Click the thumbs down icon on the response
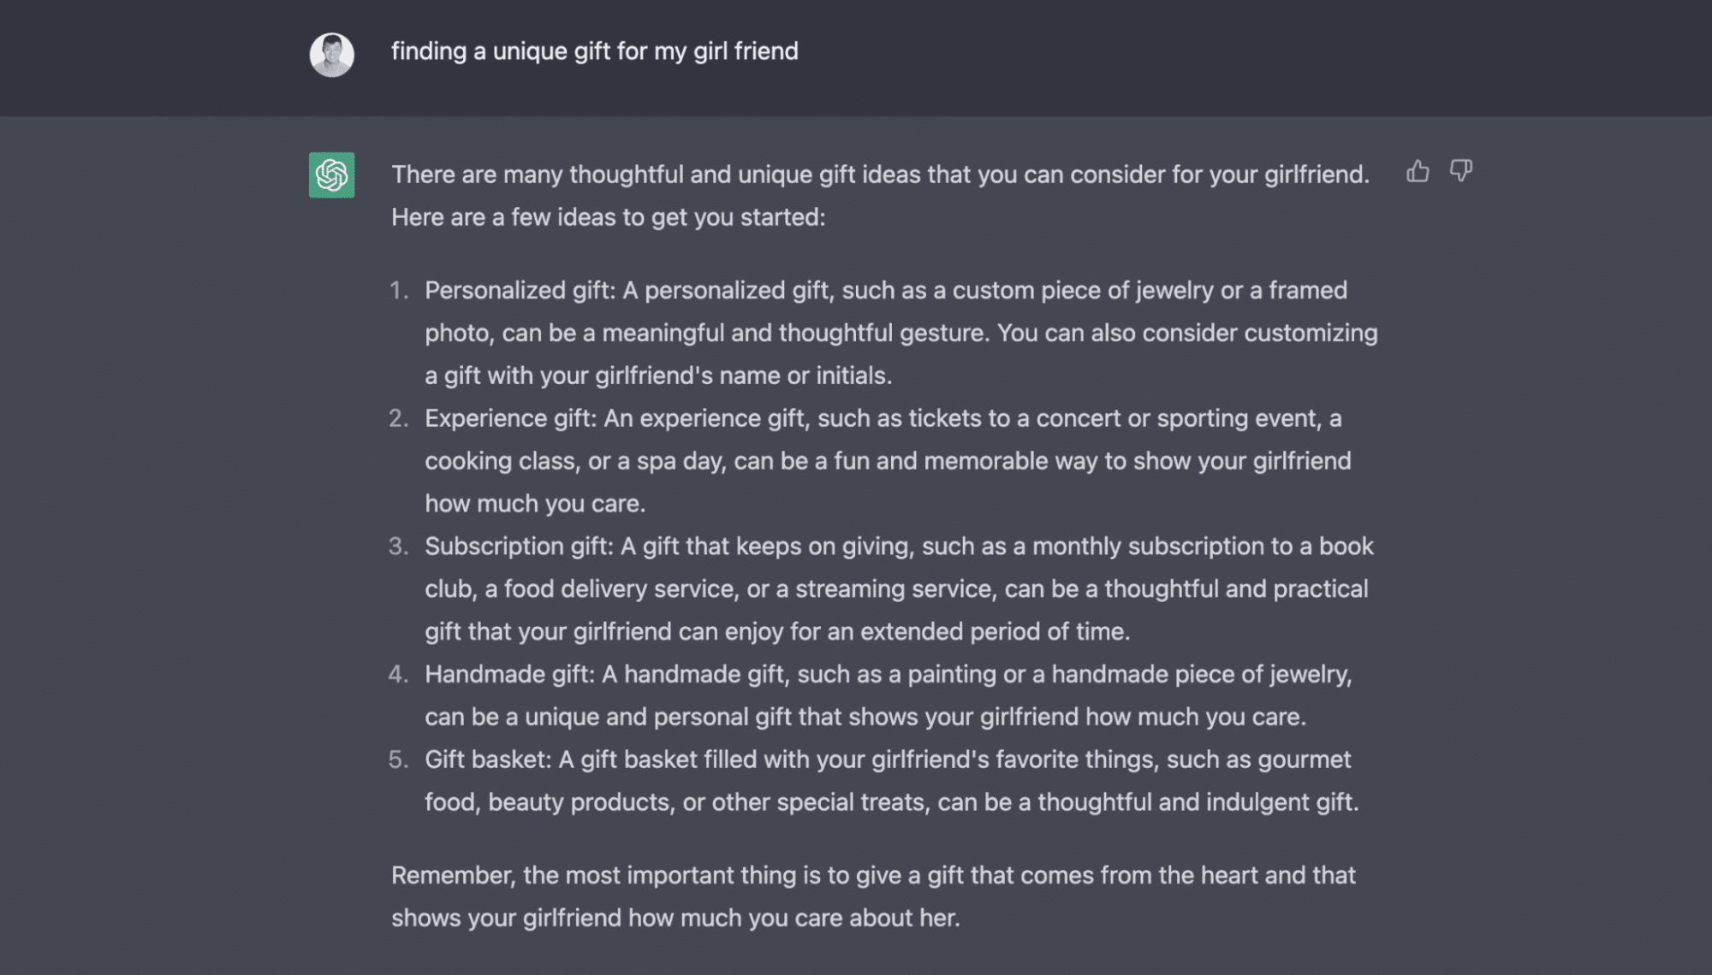The height and width of the screenshot is (975, 1712). (1460, 171)
